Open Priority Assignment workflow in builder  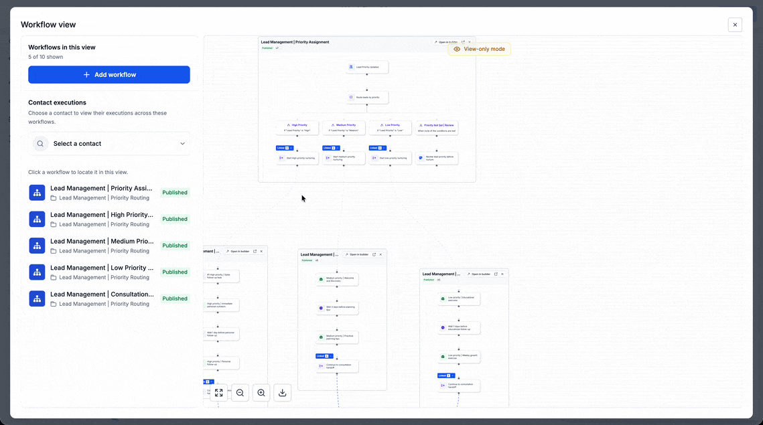coord(445,42)
